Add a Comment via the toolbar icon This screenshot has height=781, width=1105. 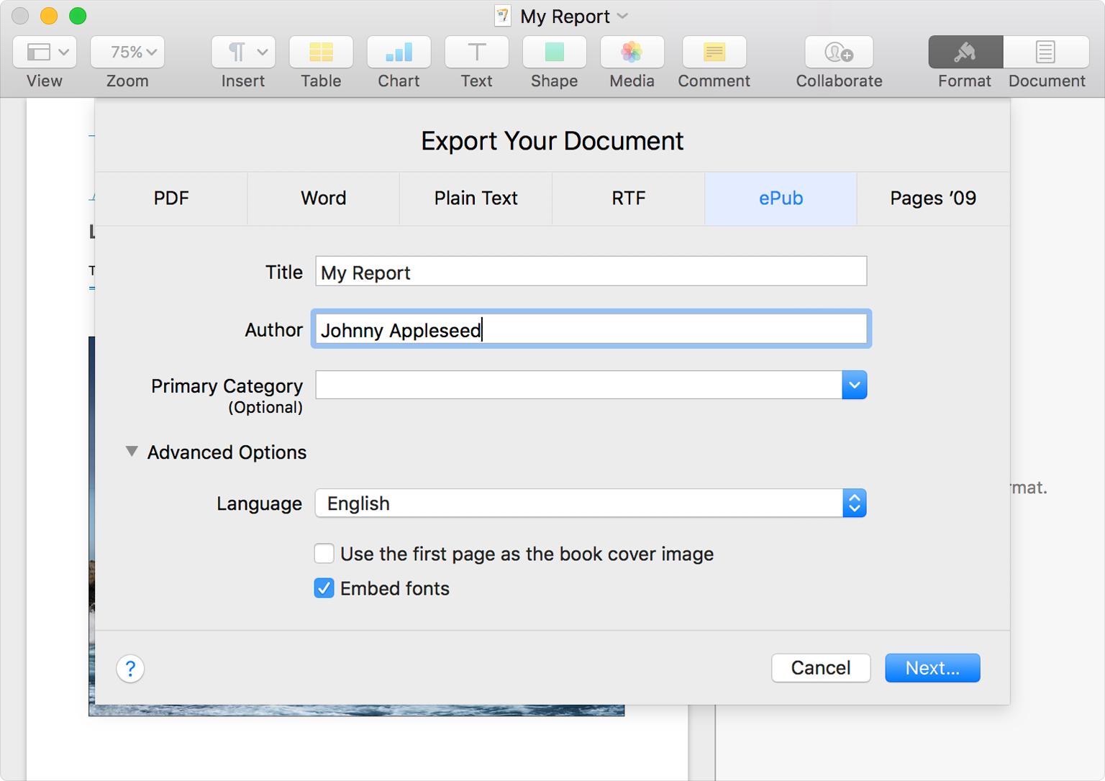click(714, 52)
